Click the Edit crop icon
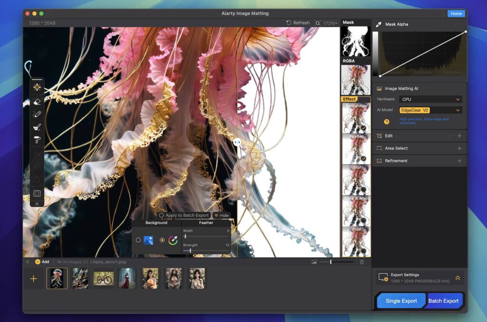The width and height of the screenshot is (487, 322). 379,136
